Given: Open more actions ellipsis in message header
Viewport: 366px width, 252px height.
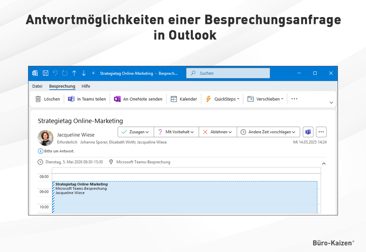Looking at the screenshot, I should 321,132.
